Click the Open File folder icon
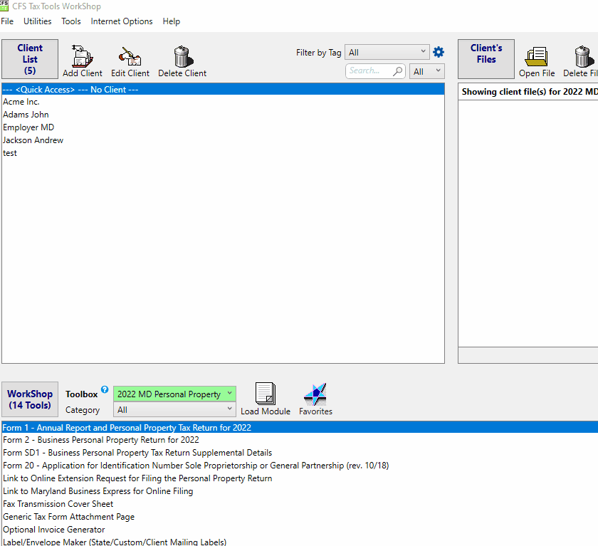Screen dimensions: 598x546 pyautogui.click(x=536, y=56)
